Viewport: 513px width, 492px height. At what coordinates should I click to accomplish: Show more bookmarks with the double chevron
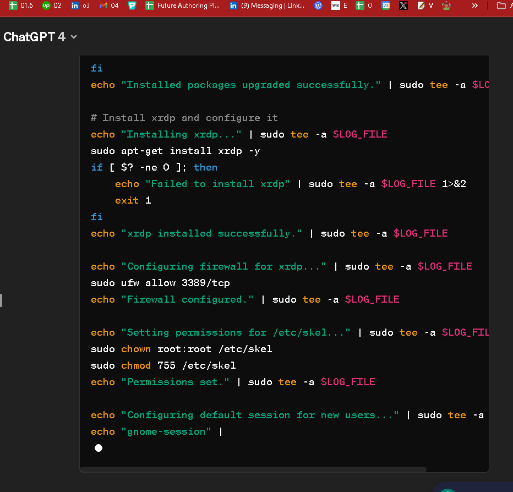pyautogui.click(x=474, y=6)
